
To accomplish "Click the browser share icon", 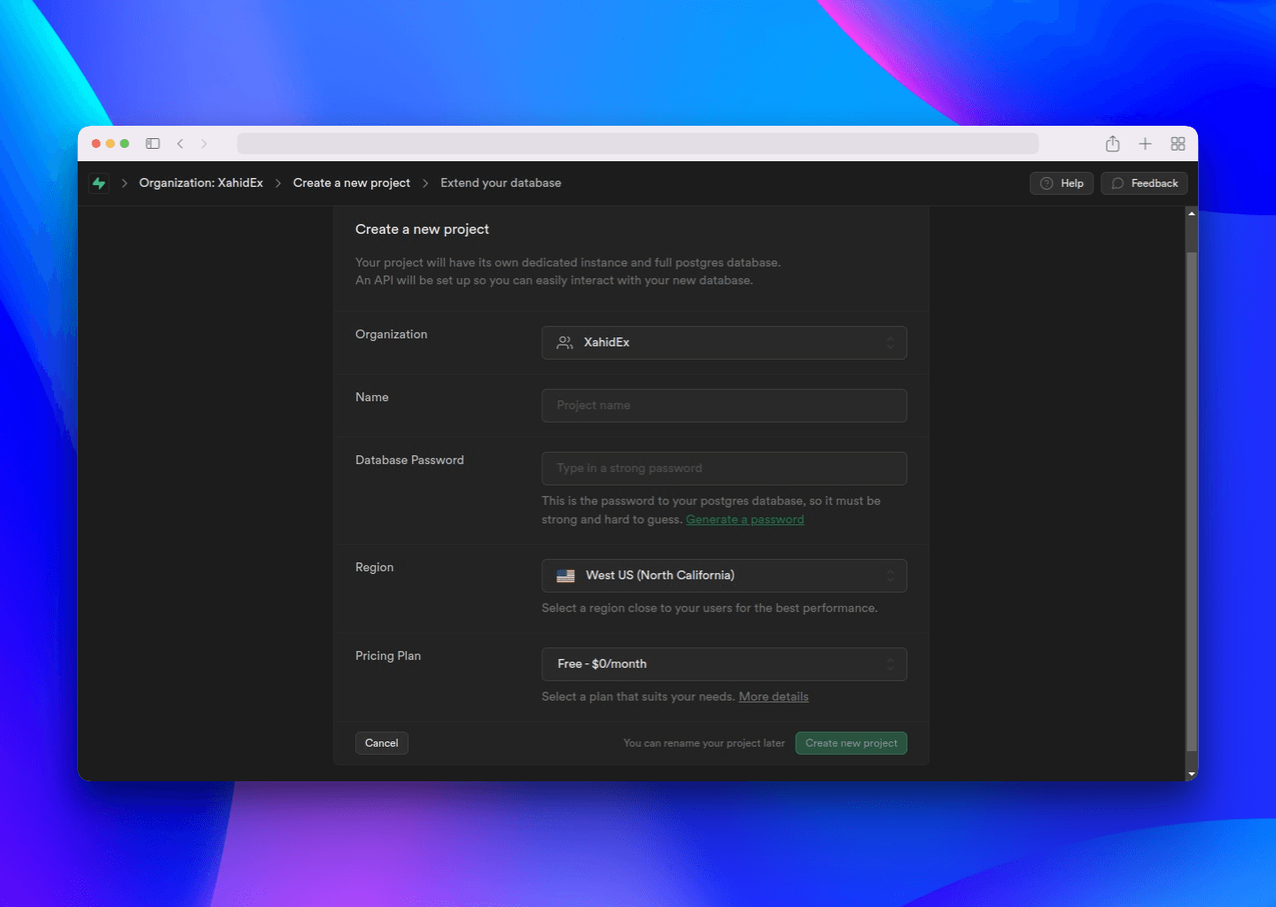I will (x=1112, y=143).
